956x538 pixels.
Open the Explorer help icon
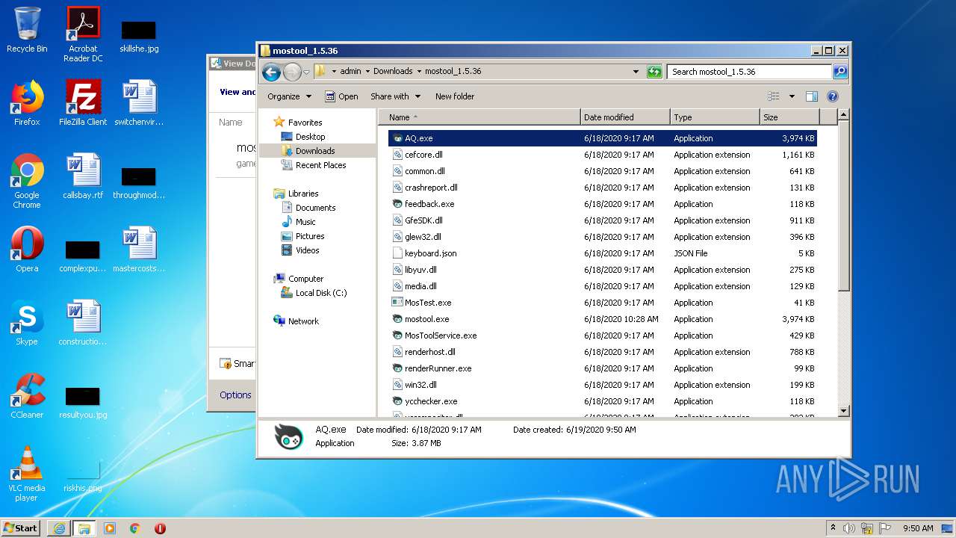833,96
